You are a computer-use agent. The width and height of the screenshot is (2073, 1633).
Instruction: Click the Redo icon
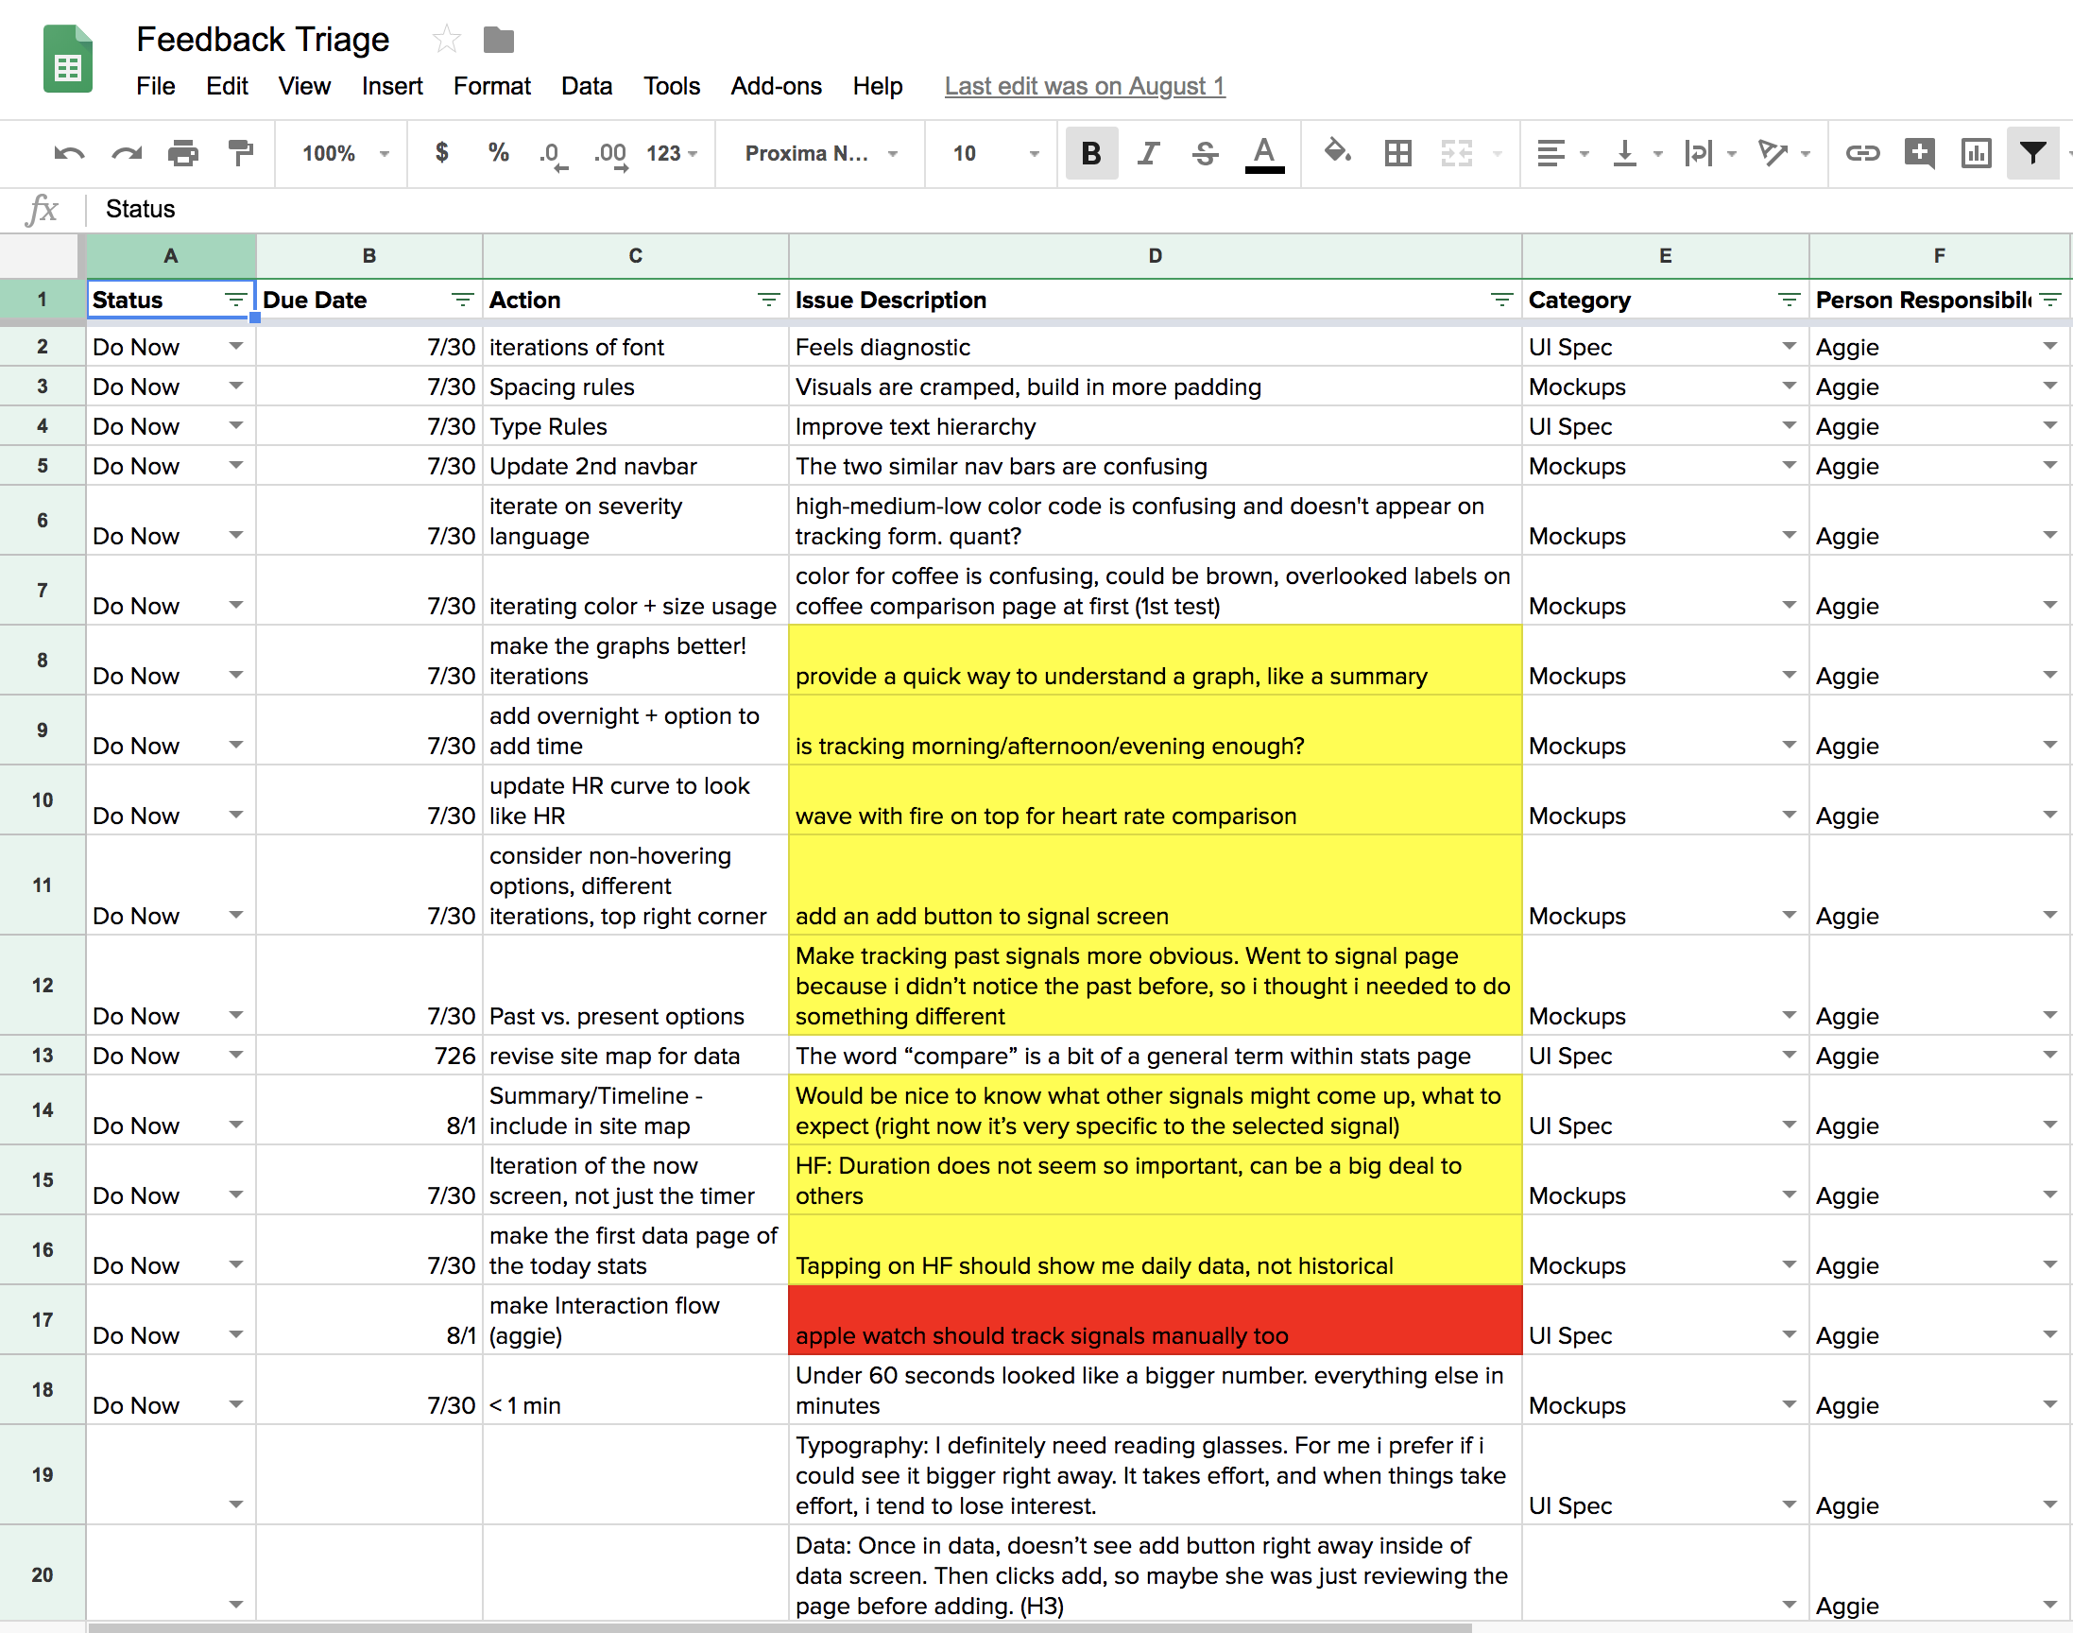click(127, 153)
